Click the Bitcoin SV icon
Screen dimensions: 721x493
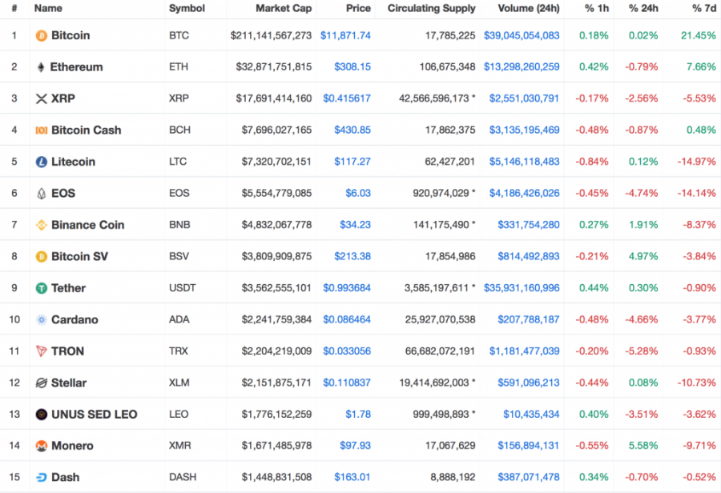point(42,256)
